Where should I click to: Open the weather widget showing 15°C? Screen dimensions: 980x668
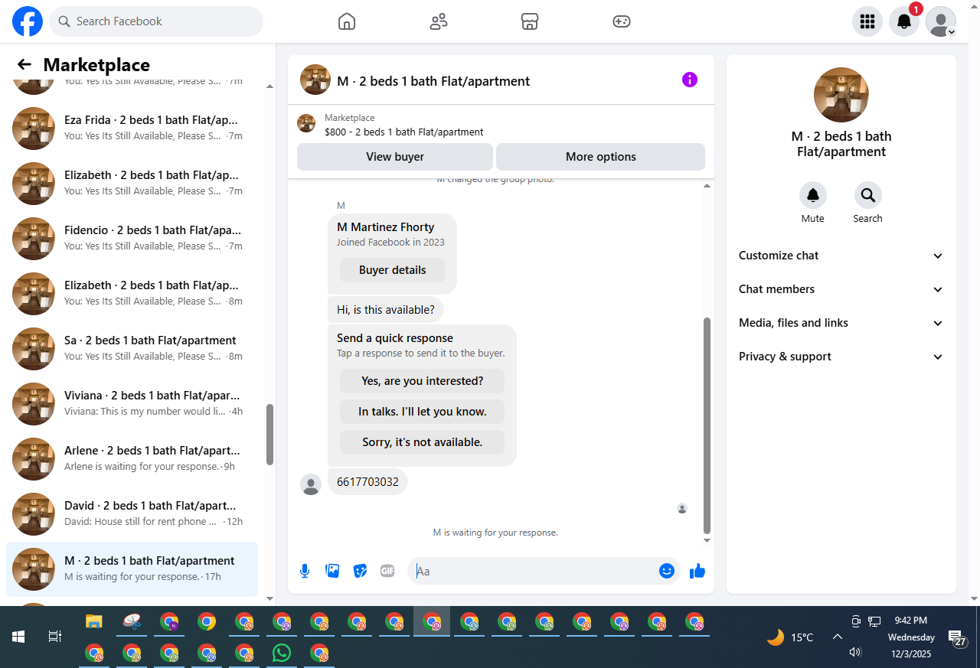790,637
